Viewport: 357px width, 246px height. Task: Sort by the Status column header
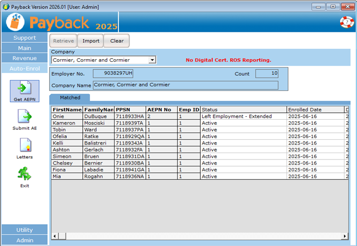coord(243,109)
